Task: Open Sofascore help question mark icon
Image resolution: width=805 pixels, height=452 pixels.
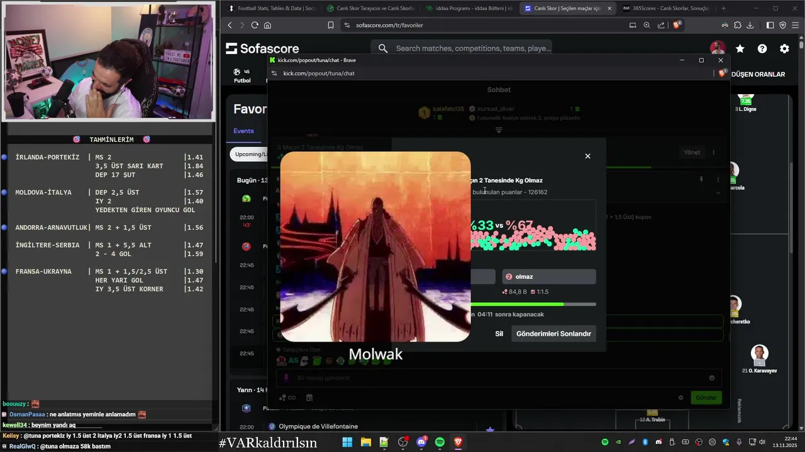Action: tap(762, 48)
